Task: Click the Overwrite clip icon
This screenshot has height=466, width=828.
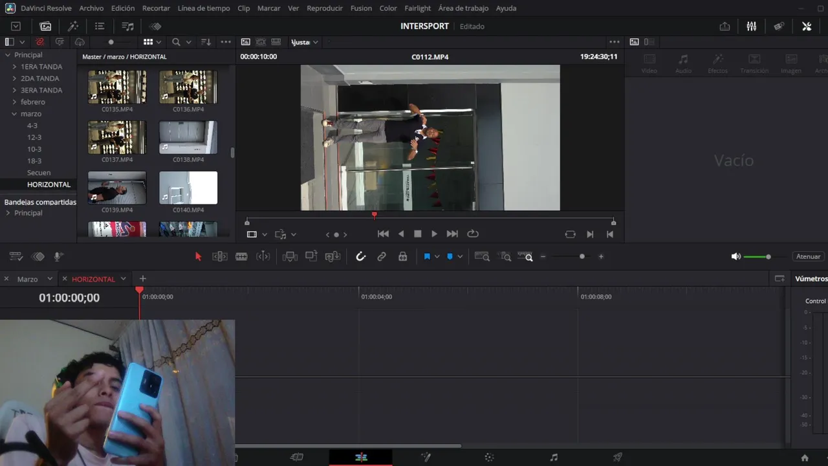Action: point(311,257)
